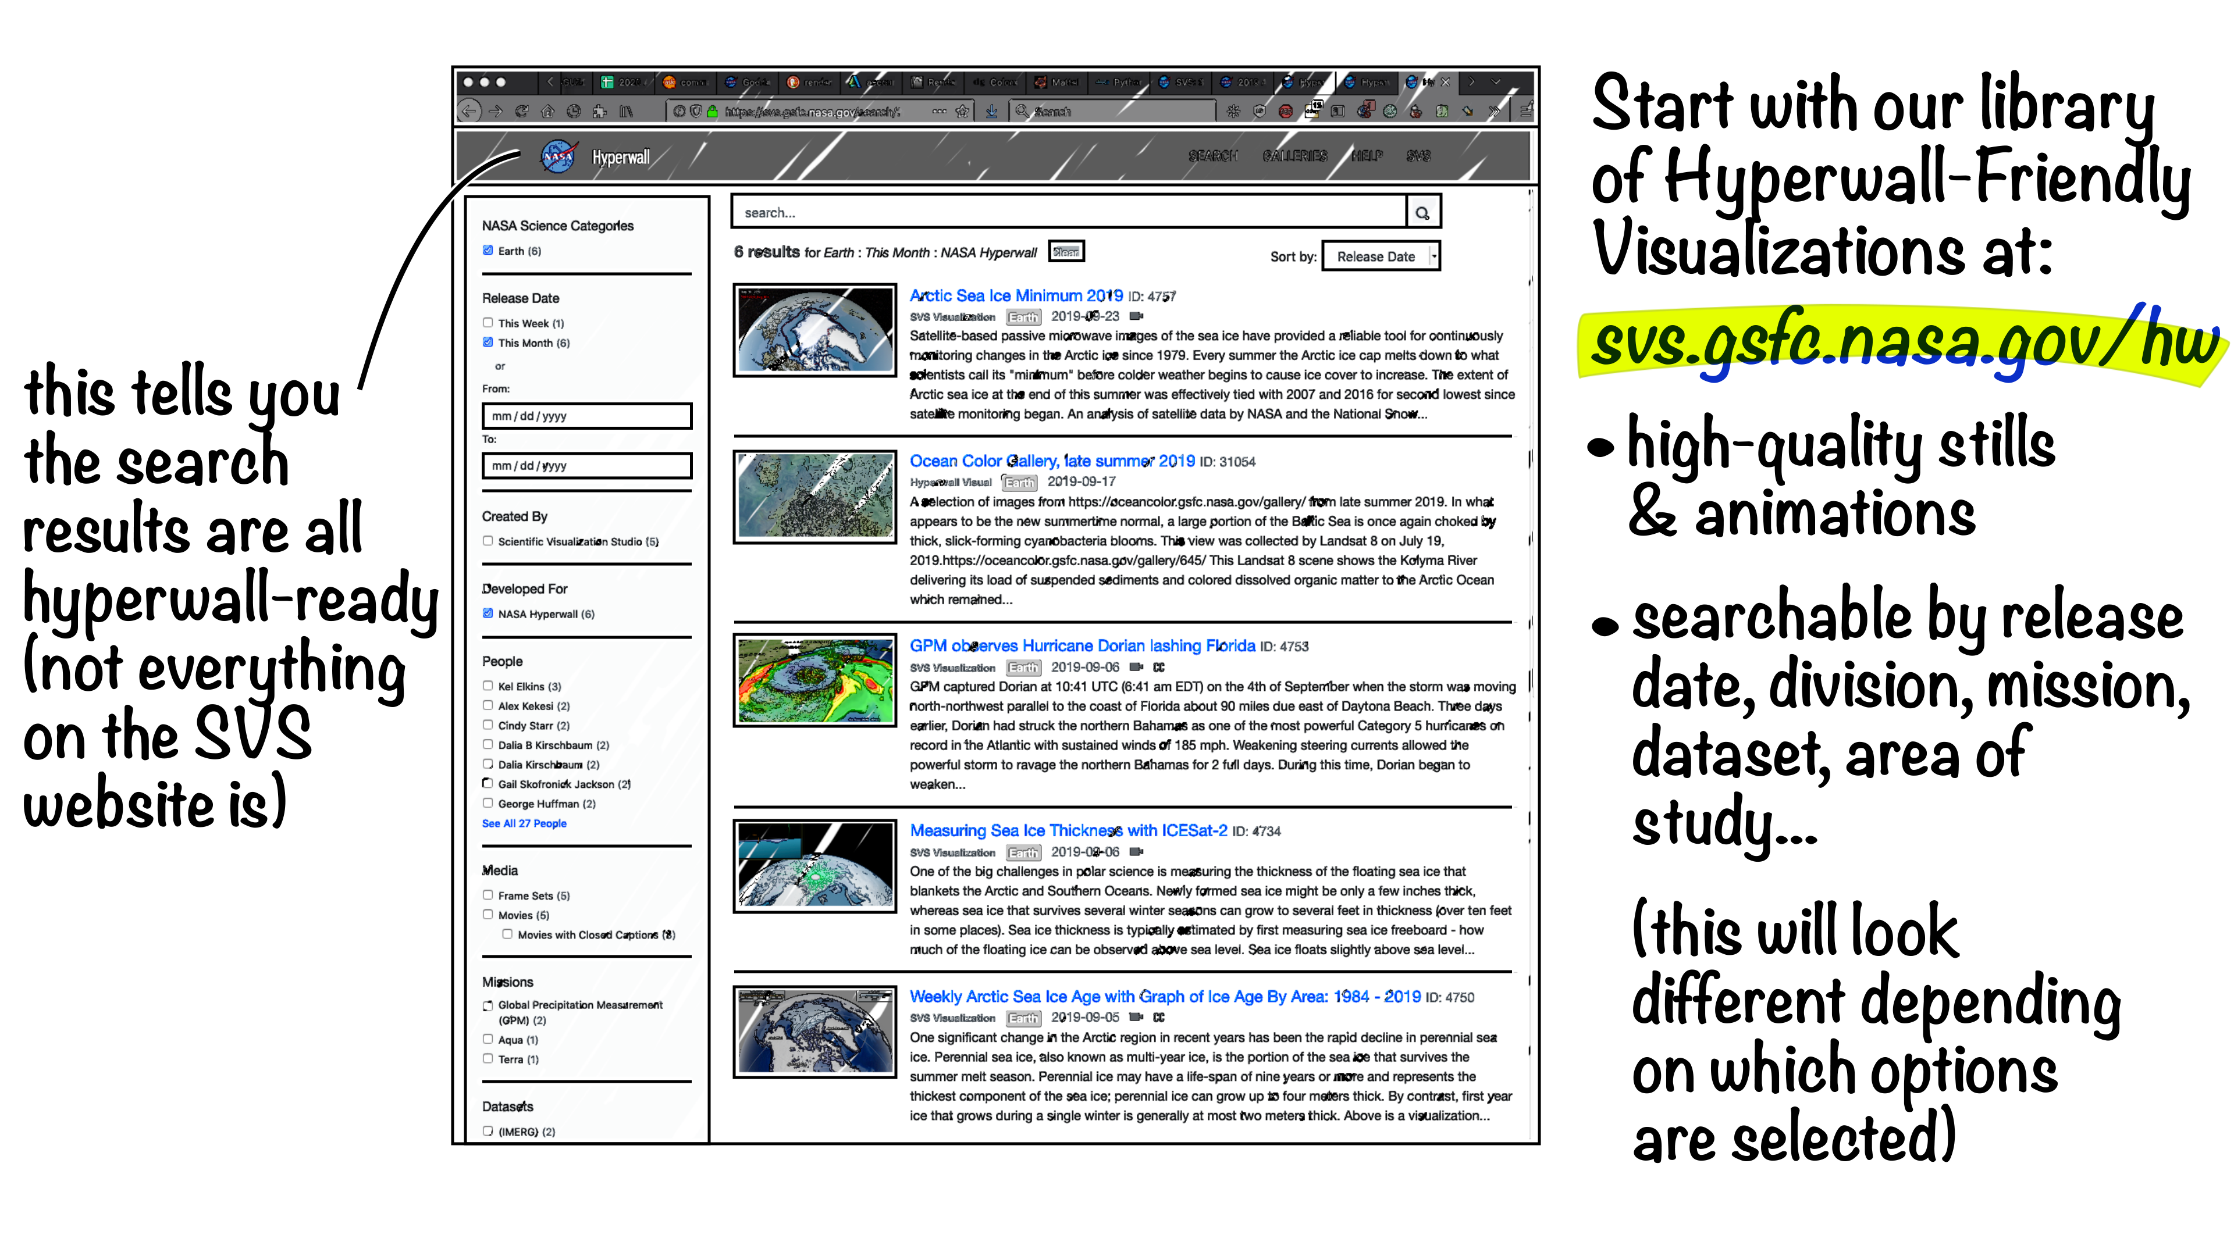Open the Library bookshelf icon
Viewport: 2234px width, 1256px height.
[x=626, y=111]
